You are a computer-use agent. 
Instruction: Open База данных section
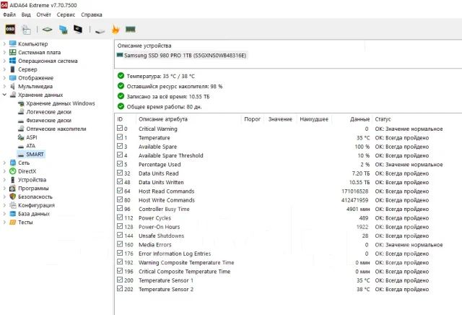tap(34, 214)
